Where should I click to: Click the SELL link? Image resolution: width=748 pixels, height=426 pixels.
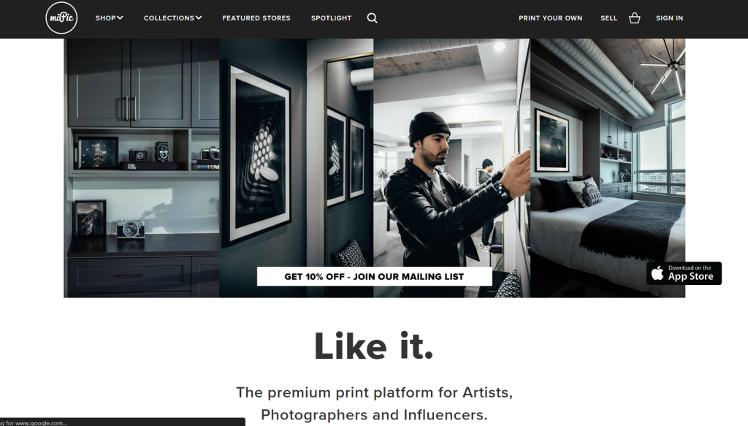608,18
